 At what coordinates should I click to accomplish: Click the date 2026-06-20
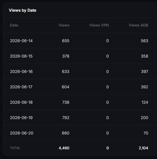click(22, 133)
